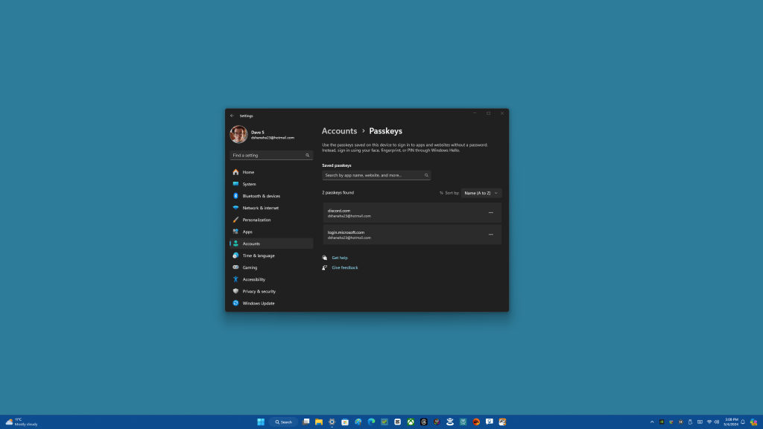Launch File Explorer from the taskbar

[x=318, y=422]
